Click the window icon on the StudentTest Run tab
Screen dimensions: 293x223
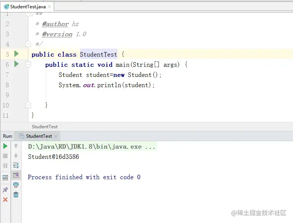22,136
